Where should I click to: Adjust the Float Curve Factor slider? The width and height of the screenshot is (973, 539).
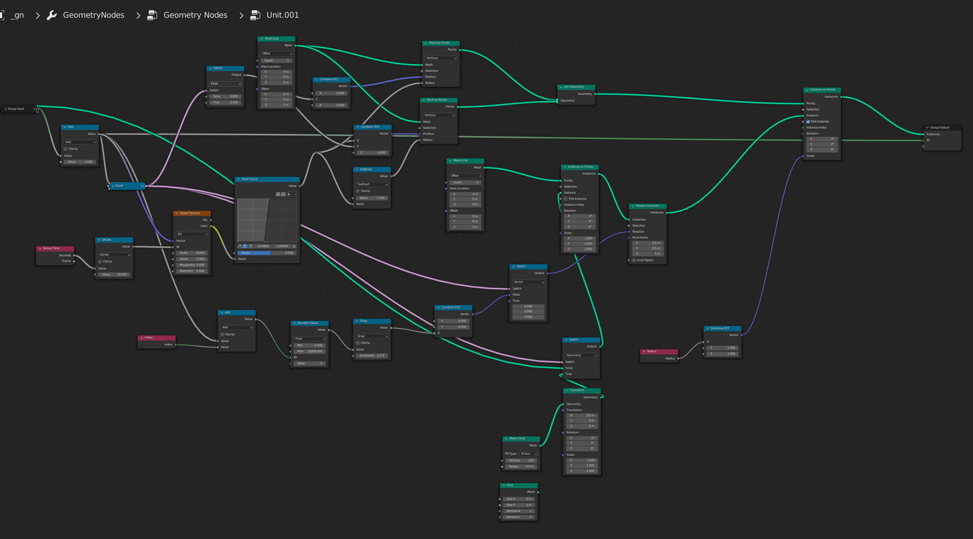pos(266,253)
